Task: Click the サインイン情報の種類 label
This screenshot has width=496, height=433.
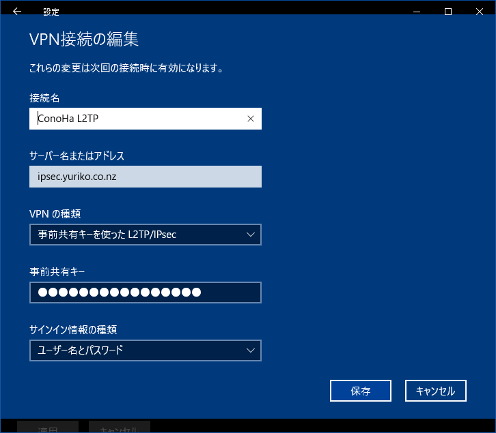Action: pyautogui.click(x=73, y=329)
